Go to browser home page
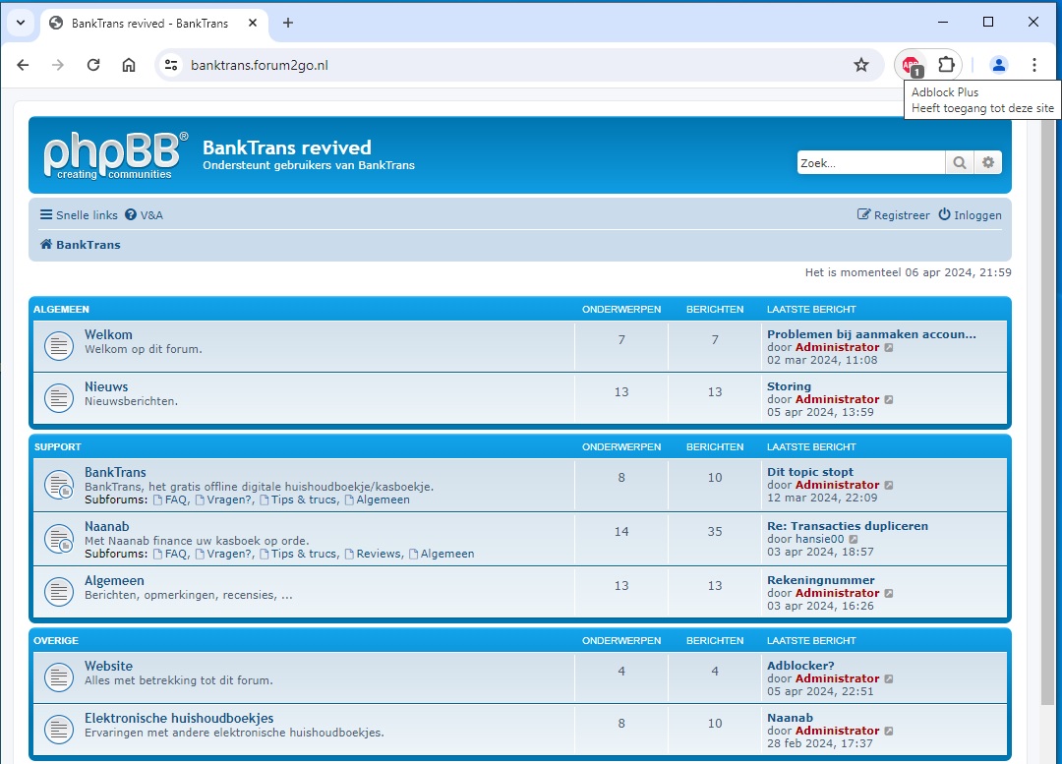1062x764 pixels. (x=129, y=65)
